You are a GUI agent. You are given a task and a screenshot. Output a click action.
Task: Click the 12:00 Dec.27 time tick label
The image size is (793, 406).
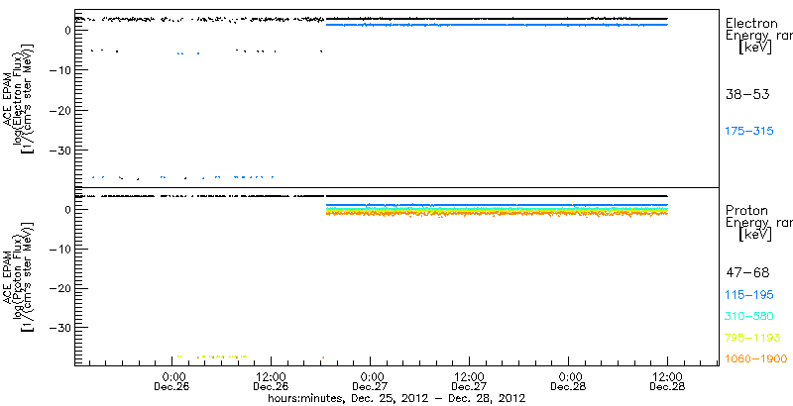tap(469, 382)
